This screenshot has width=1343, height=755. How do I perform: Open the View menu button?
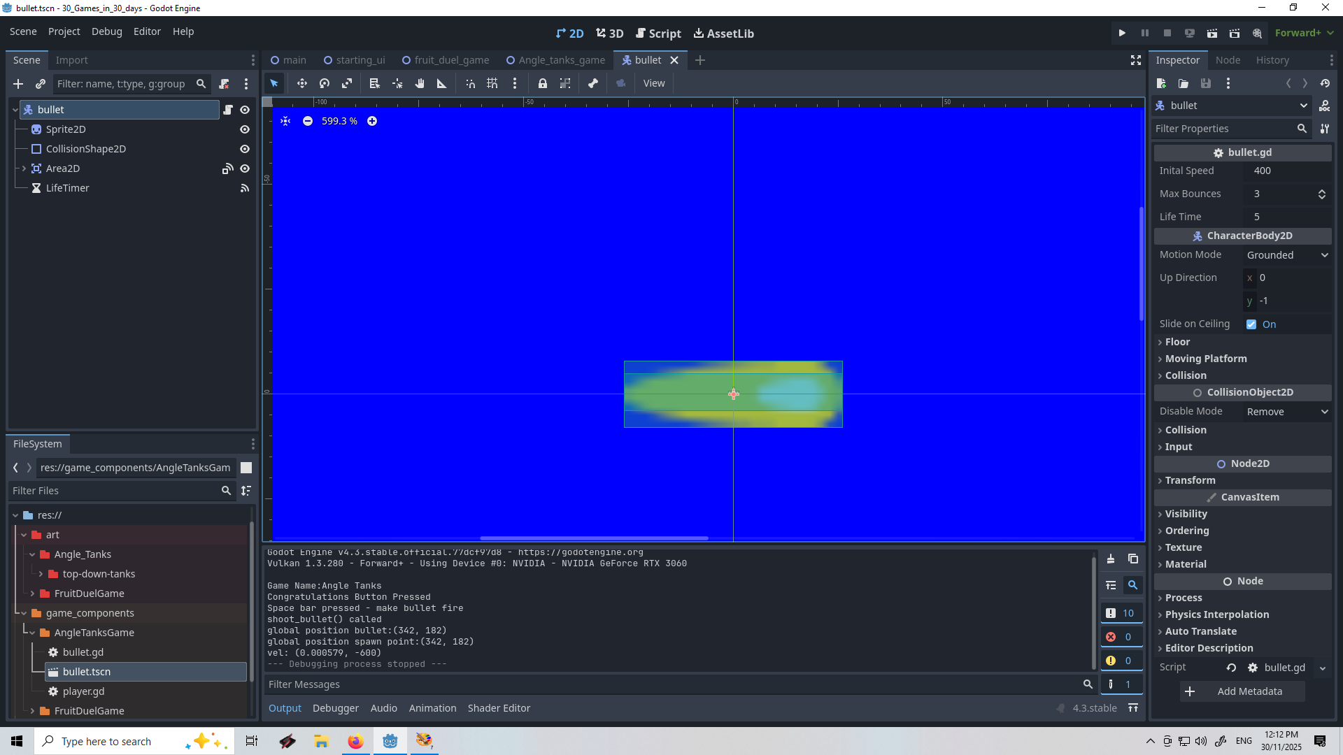[x=654, y=83]
